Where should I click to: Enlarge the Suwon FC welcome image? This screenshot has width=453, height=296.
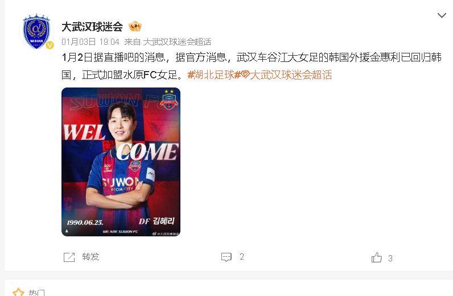(x=121, y=162)
